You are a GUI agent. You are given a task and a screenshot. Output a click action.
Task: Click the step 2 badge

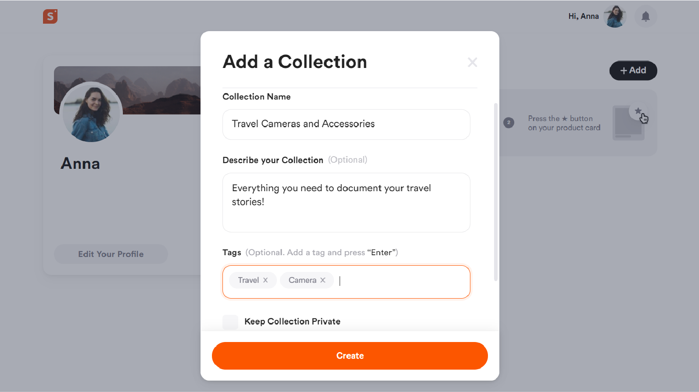click(509, 123)
